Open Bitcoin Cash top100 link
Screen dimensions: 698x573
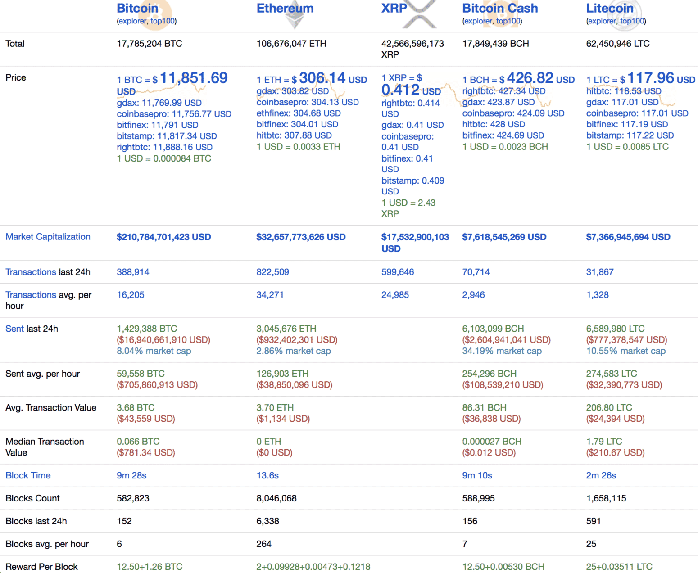tap(508, 21)
